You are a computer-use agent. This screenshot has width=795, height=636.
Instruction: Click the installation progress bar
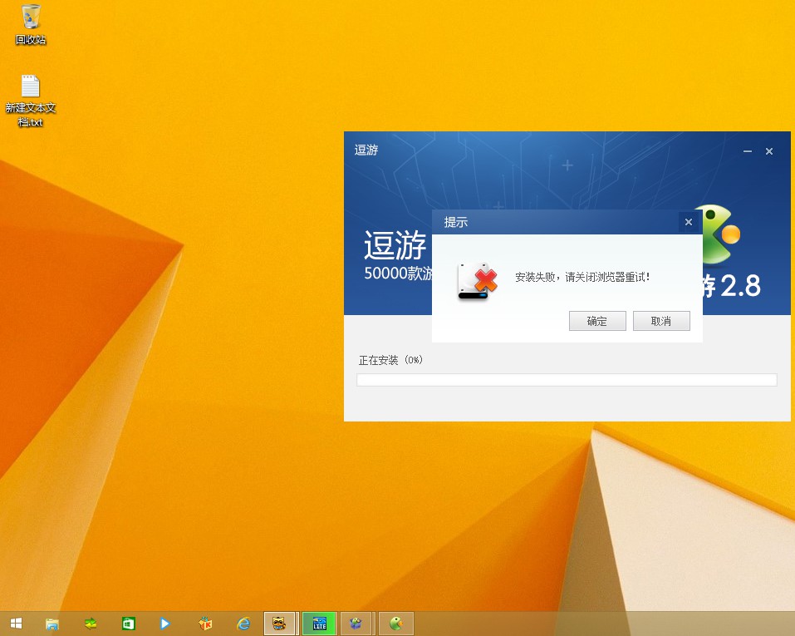pos(567,380)
